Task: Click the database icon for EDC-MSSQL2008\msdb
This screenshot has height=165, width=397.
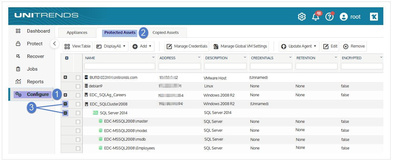Action: (x=100, y=139)
